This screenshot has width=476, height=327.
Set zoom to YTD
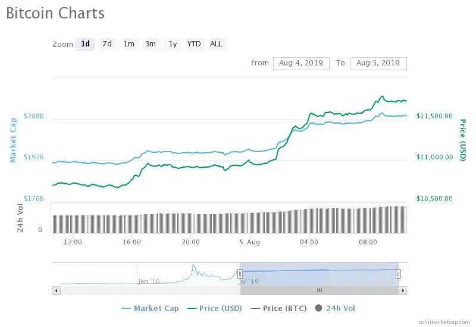[x=194, y=44]
